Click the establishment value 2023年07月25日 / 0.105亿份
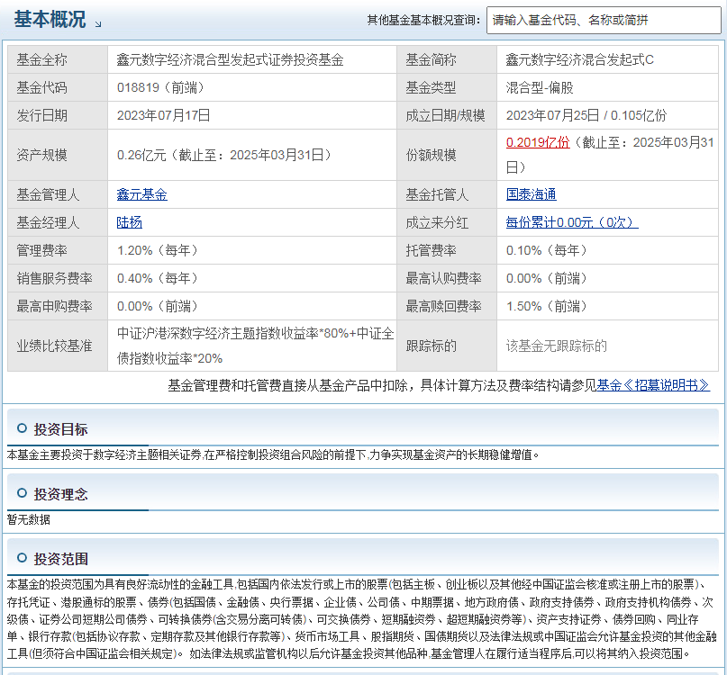The width and height of the screenshot is (727, 675). point(586,115)
